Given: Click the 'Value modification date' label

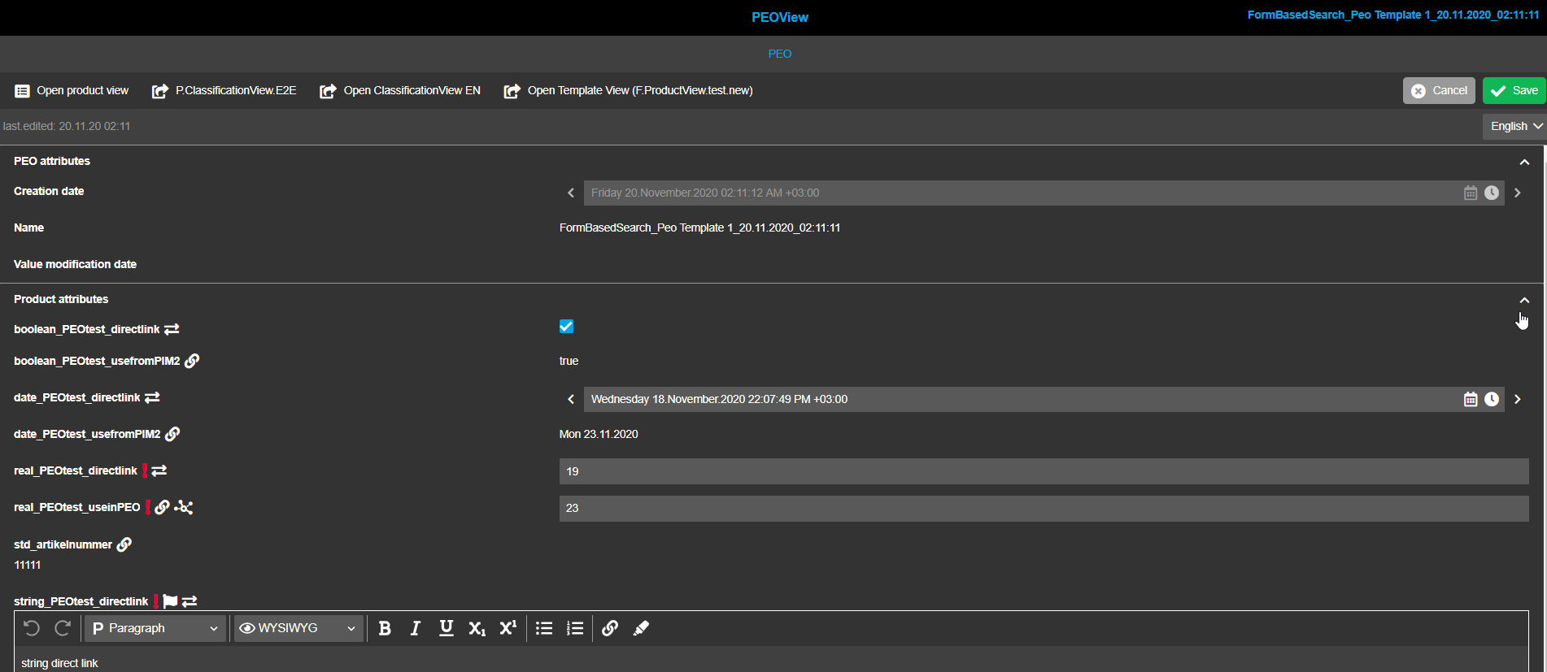Looking at the screenshot, I should click(75, 264).
